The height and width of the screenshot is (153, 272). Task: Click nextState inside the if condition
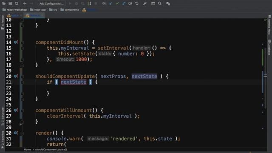coord(74,82)
